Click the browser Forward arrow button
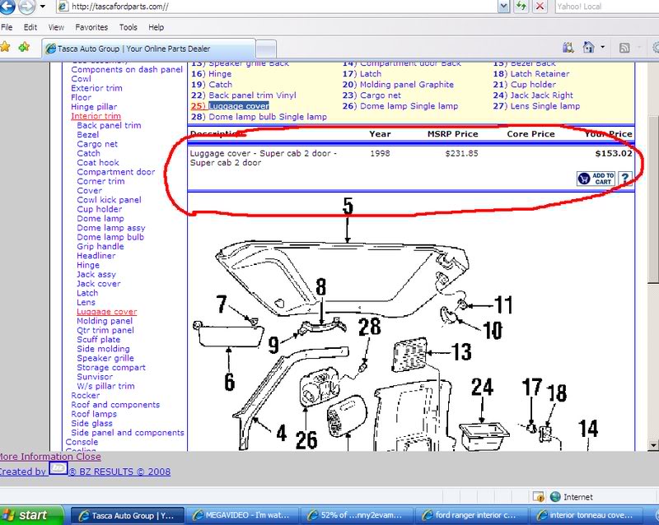659x525 pixels. pos(26,7)
